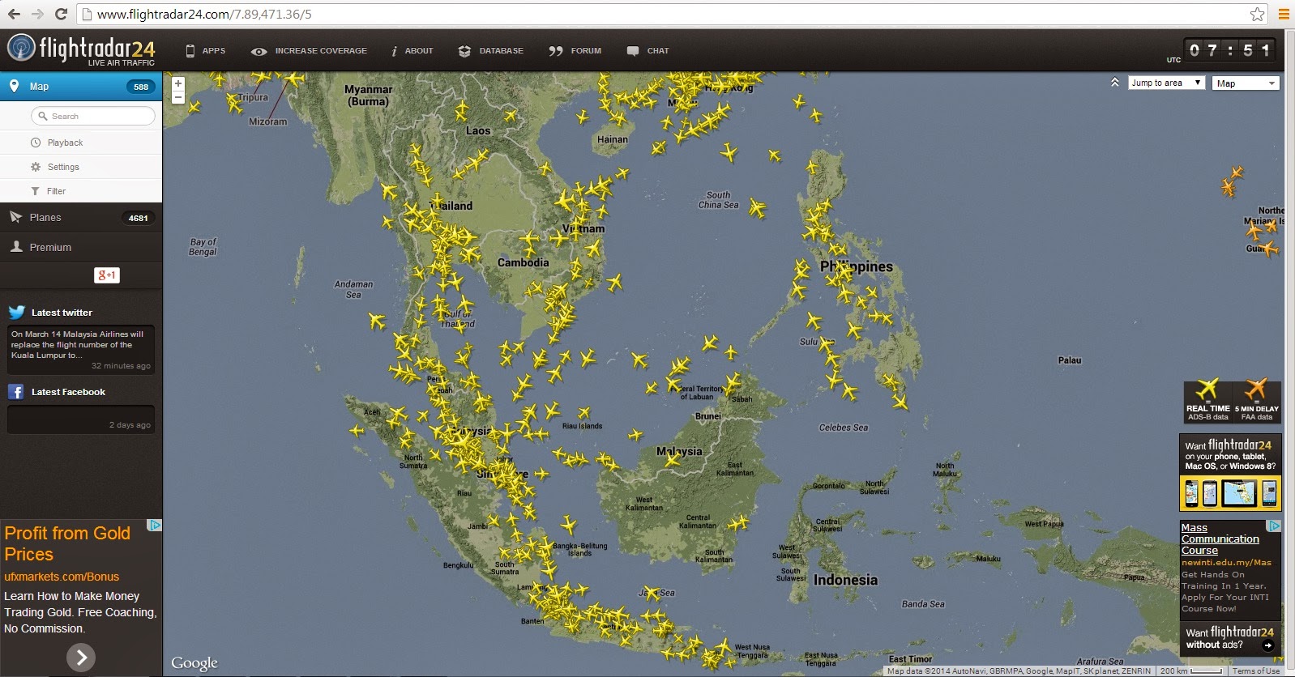Zoom out on the map

[178, 97]
